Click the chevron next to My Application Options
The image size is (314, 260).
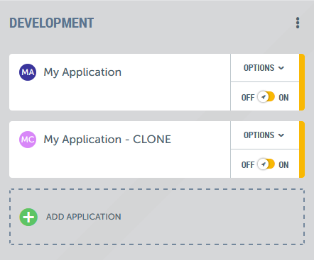tap(281, 68)
